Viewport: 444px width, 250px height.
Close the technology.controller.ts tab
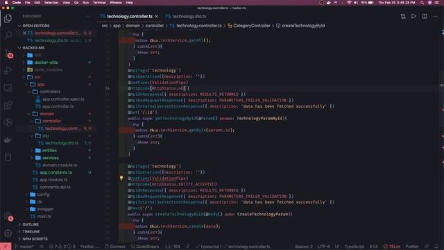(156, 17)
